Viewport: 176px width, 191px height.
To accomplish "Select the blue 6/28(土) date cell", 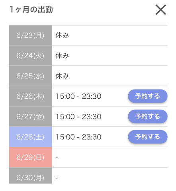I will click(x=30, y=137).
